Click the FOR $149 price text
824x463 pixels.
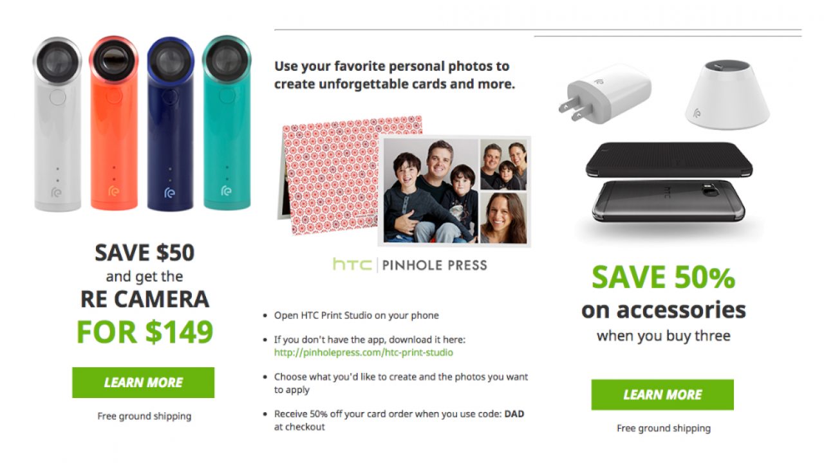pos(144,332)
